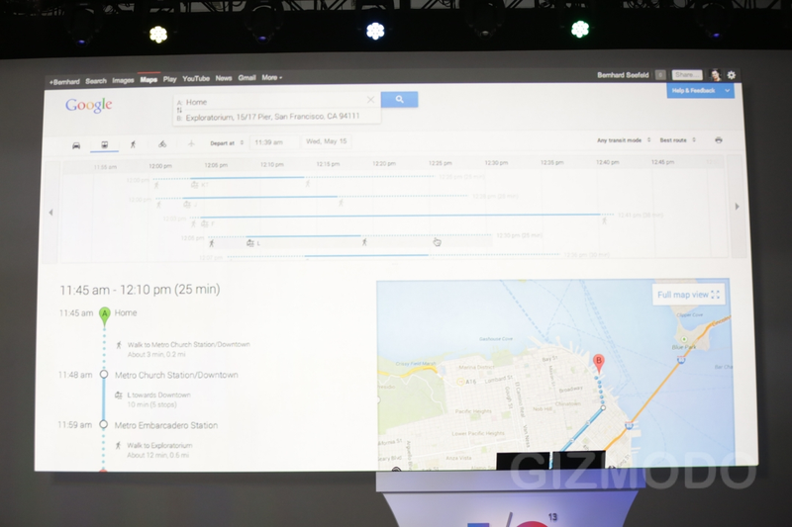Click the Share button
The width and height of the screenshot is (792, 527).
tap(687, 75)
